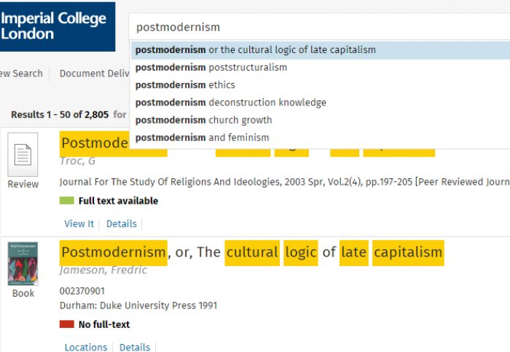510x352 pixels.
Task: Open the "Postmodernism, or, The cultural logic" book title
Action: pyautogui.click(x=251, y=252)
